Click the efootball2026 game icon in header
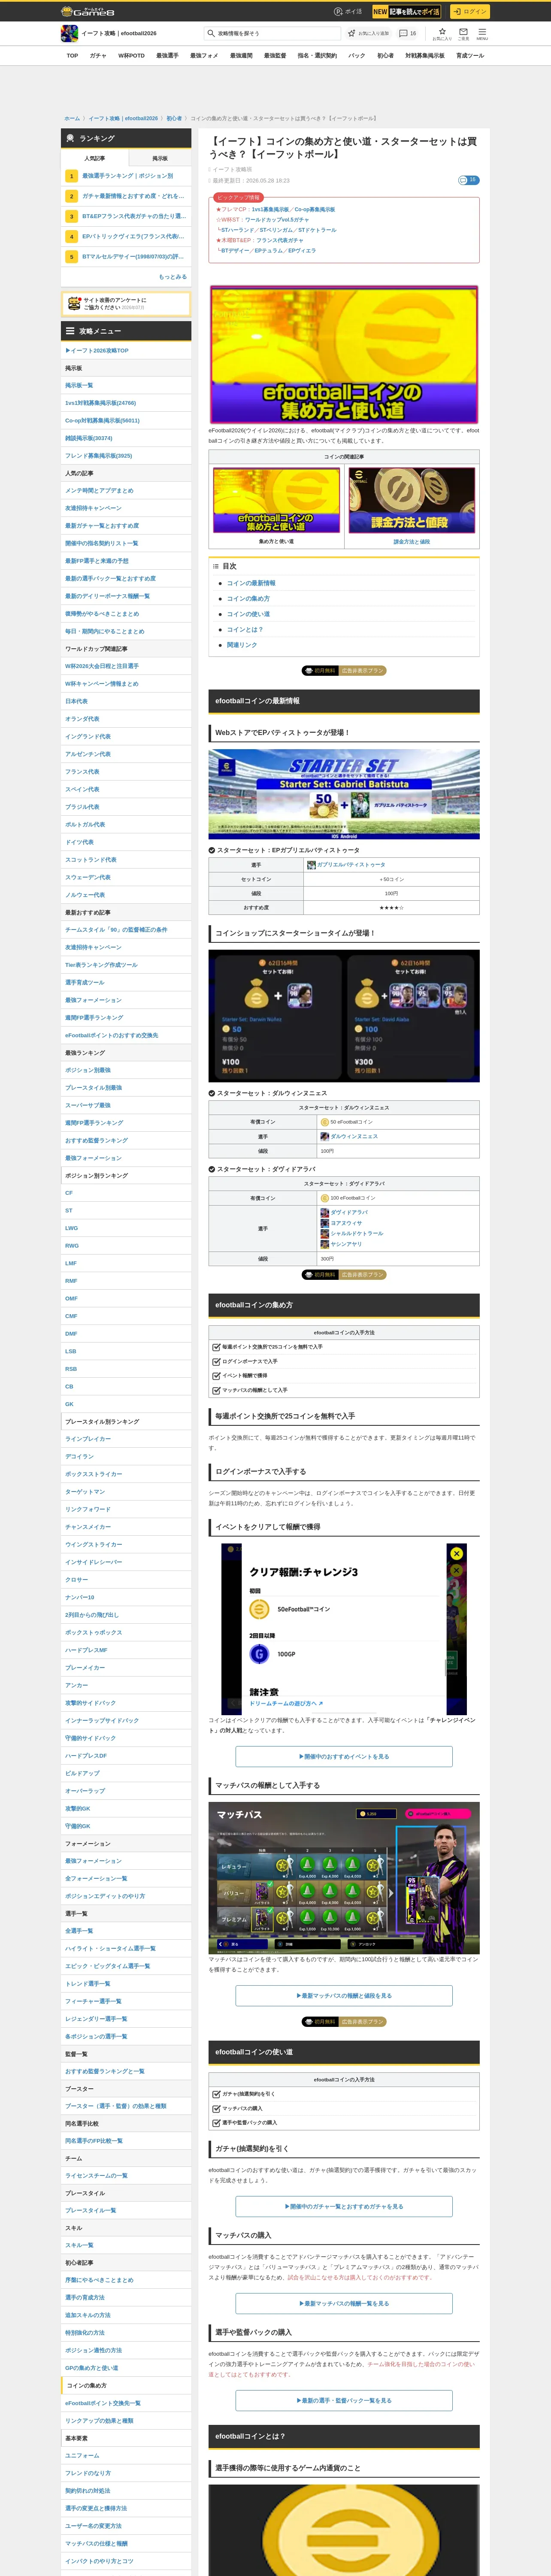 (69, 33)
